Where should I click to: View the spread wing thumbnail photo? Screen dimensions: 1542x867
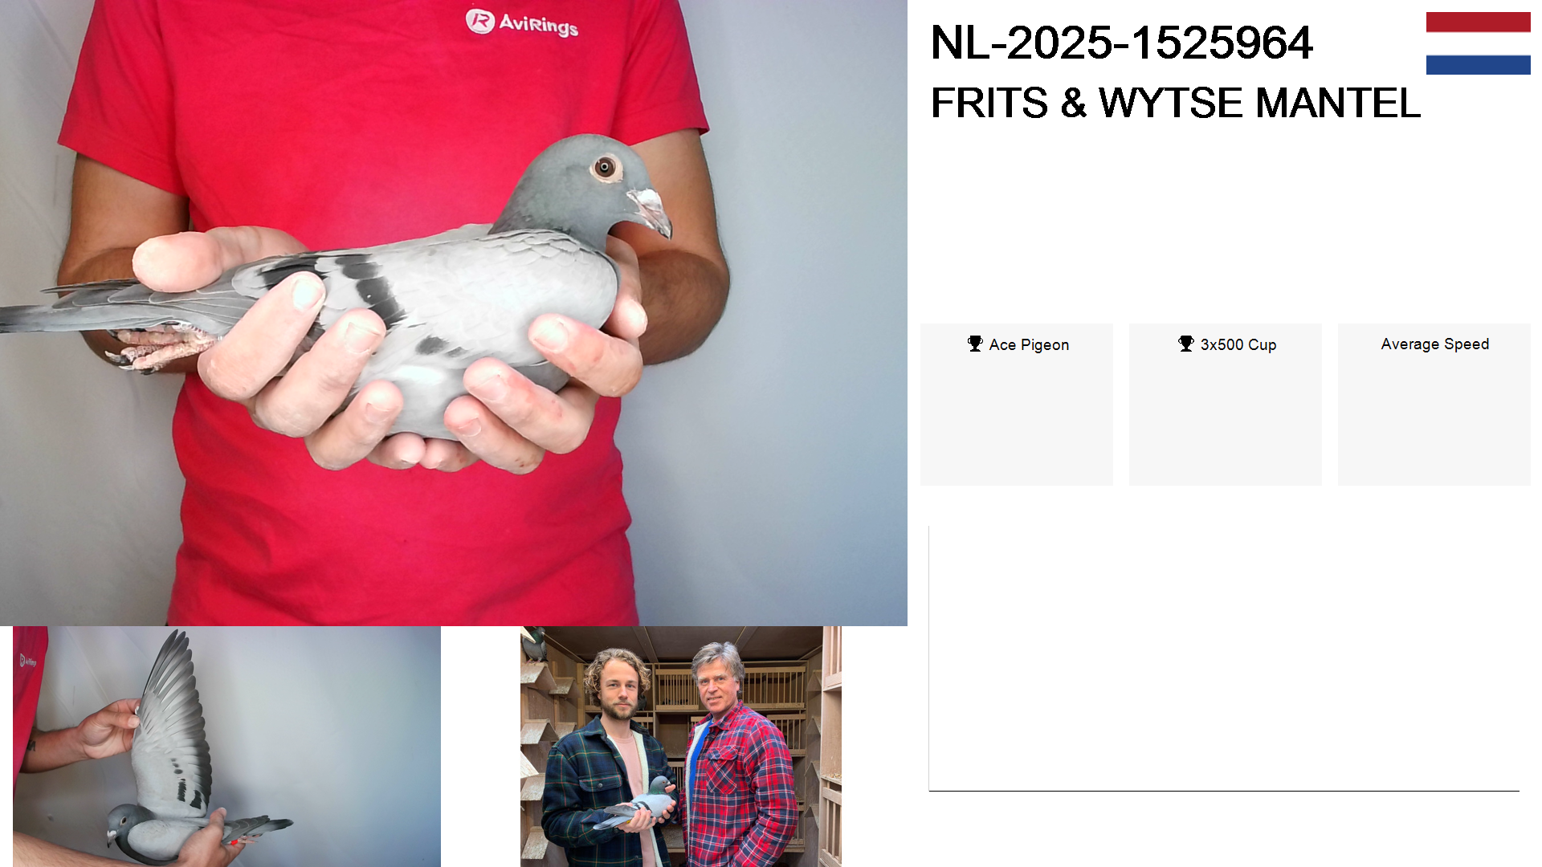(226, 746)
